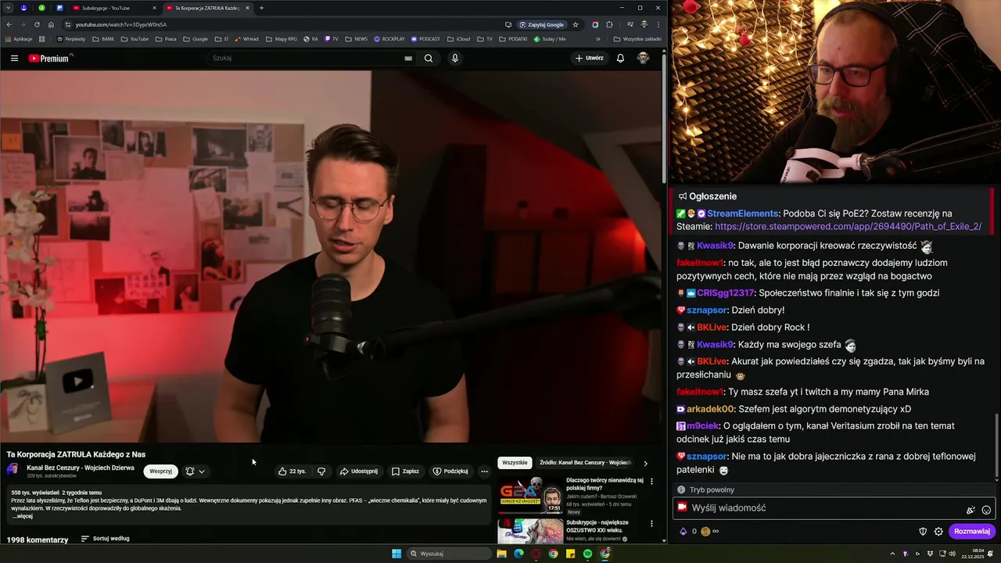Expand description with ...więcej
This screenshot has height=563, width=1001.
point(23,517)
